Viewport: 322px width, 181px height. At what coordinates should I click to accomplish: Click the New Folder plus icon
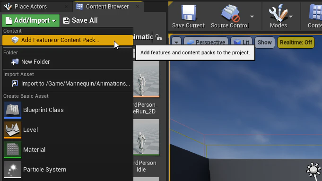click(15, 62)
